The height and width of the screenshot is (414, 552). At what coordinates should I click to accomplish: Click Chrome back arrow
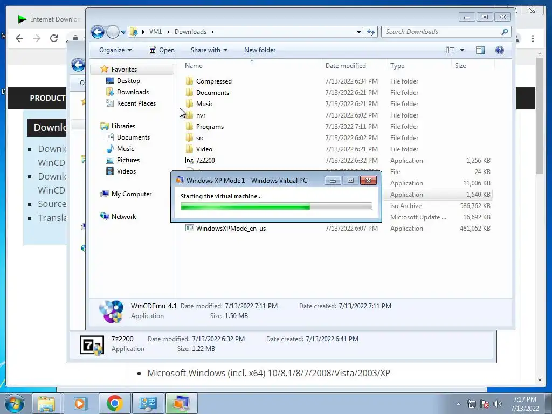(19, 38)
